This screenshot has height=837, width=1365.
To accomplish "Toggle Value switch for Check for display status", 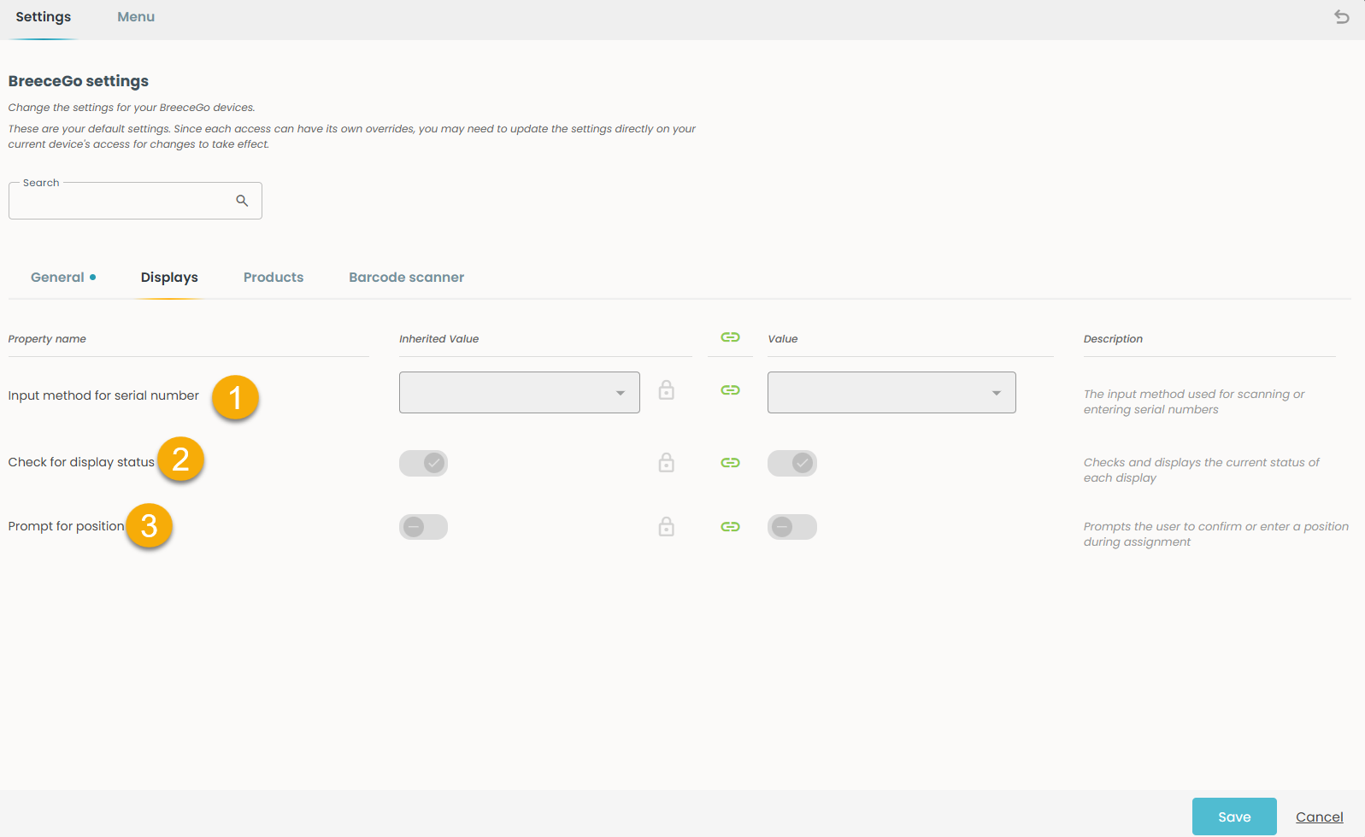I will pyautogui.click(x=792, y=463).
